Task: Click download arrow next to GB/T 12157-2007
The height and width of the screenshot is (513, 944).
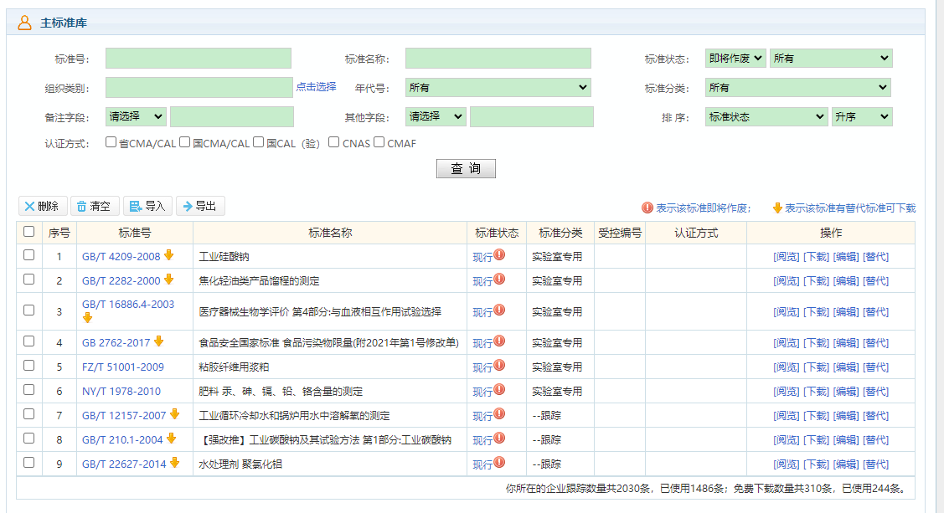Action: pos(174,413)
